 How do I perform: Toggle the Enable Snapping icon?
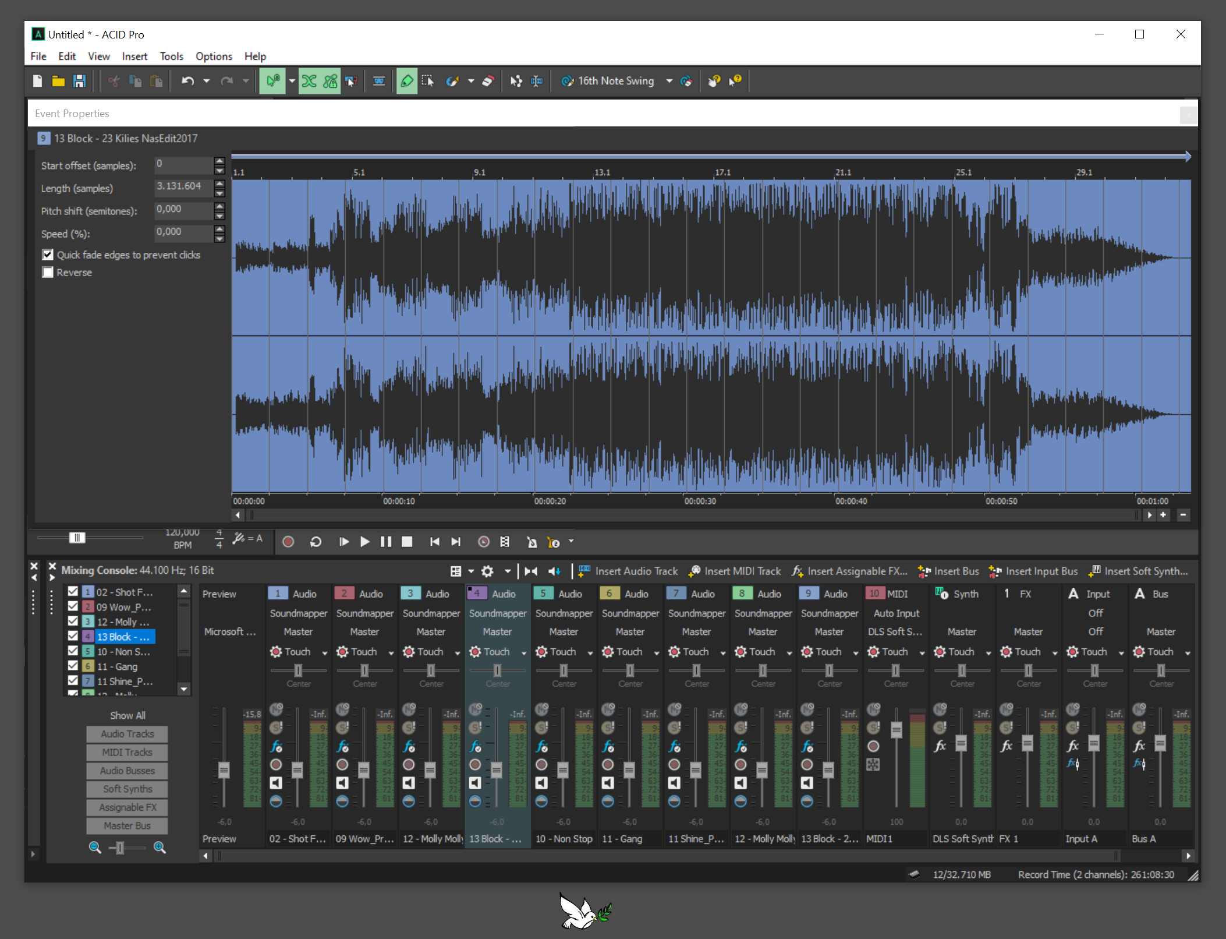point(272,81)
